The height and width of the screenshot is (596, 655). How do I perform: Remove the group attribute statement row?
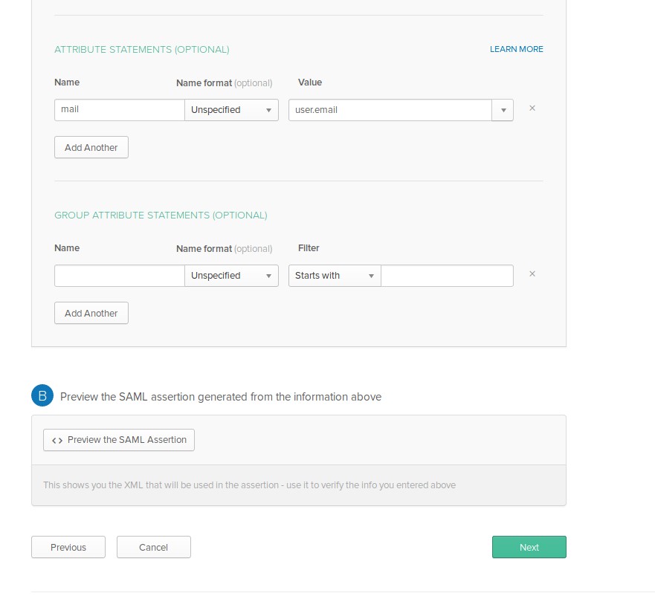532,274
